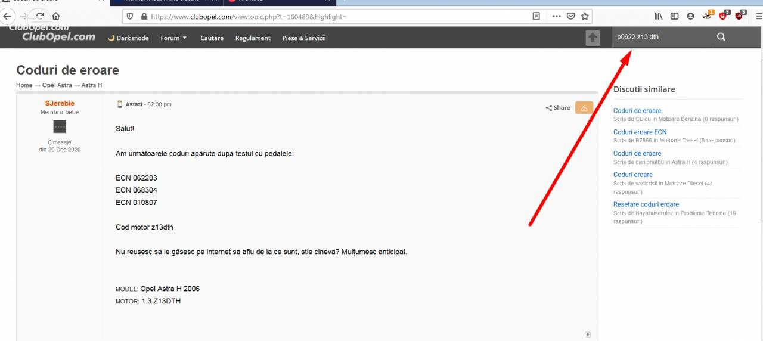
Task: Click the text ECN 068304
Action: click(x=137, y=190)
